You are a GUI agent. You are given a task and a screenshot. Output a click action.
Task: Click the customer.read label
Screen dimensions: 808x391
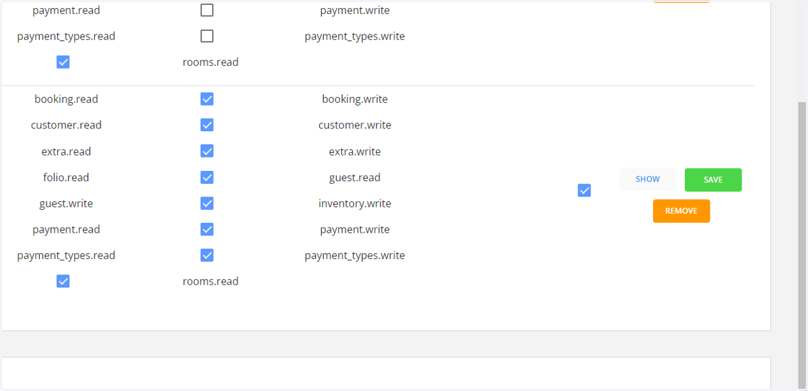pos(66,125)
